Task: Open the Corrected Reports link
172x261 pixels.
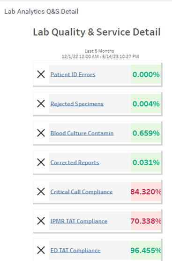Action: tap(75, 162)
